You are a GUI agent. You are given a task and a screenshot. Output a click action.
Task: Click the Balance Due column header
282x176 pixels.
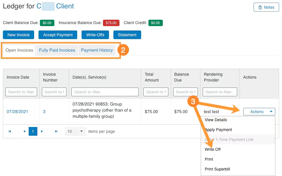point(181,77)
